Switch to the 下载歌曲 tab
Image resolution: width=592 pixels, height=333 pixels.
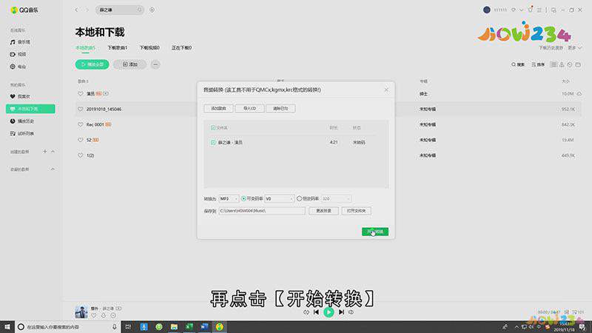click(x=118, y=48)
